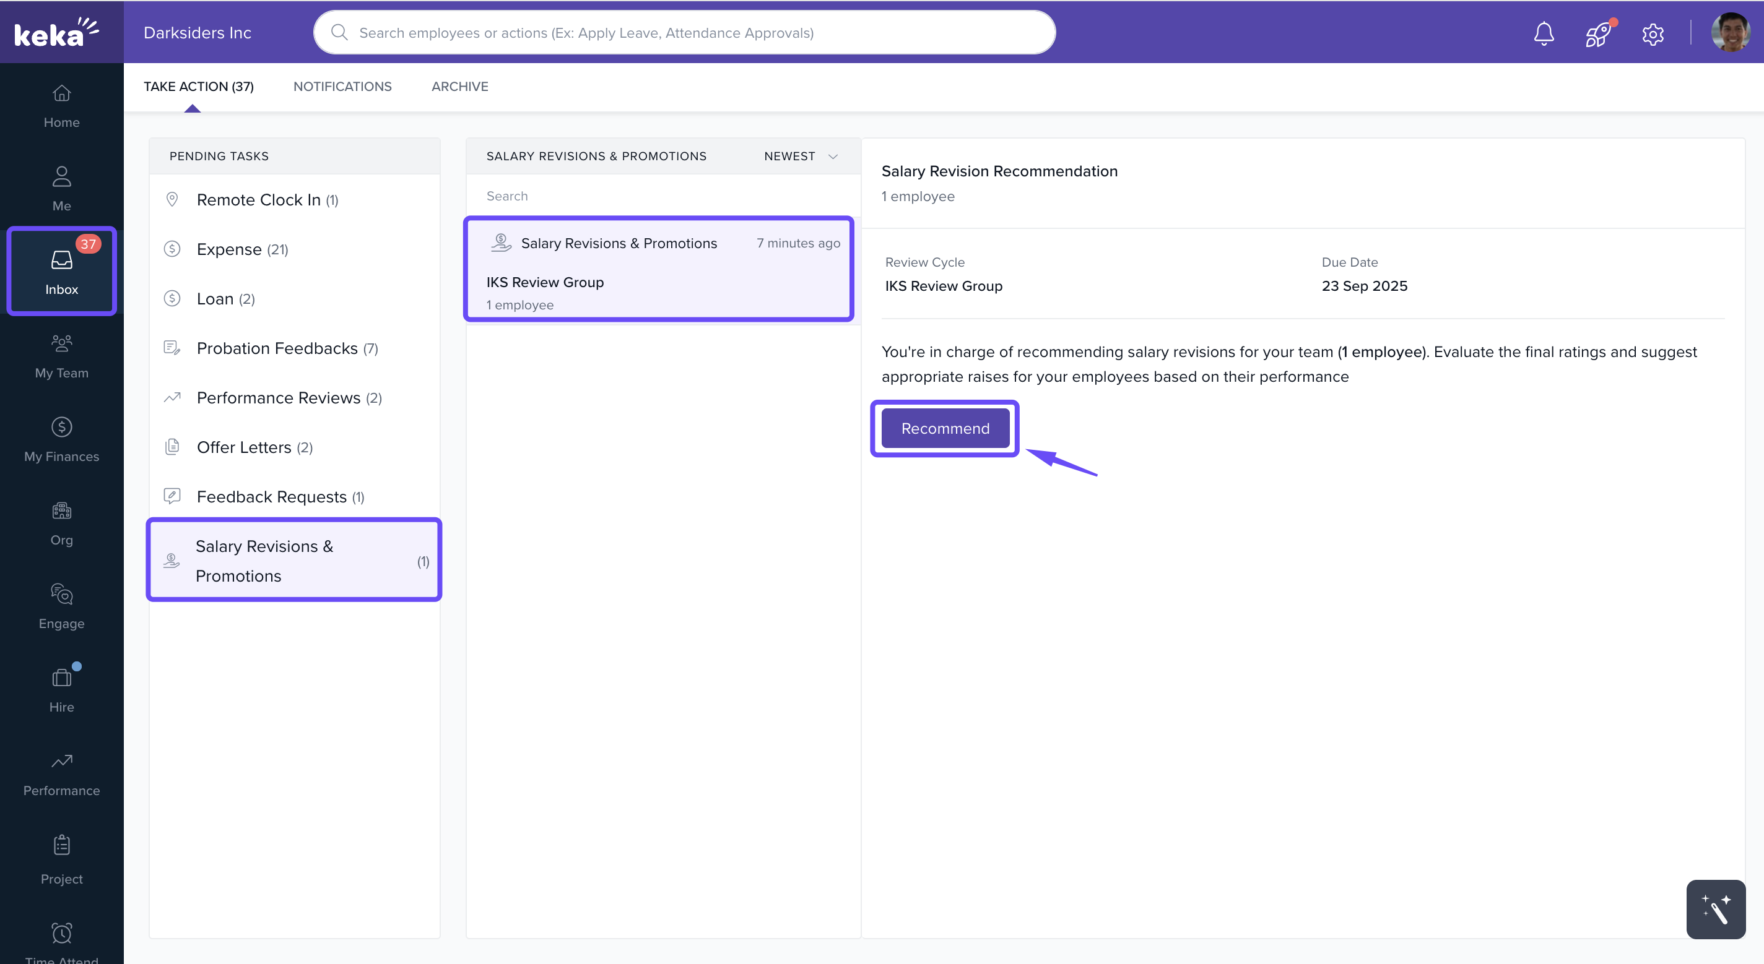Open the Performance sidebar module
The image size is (1764, 964).
coord(62,774)
